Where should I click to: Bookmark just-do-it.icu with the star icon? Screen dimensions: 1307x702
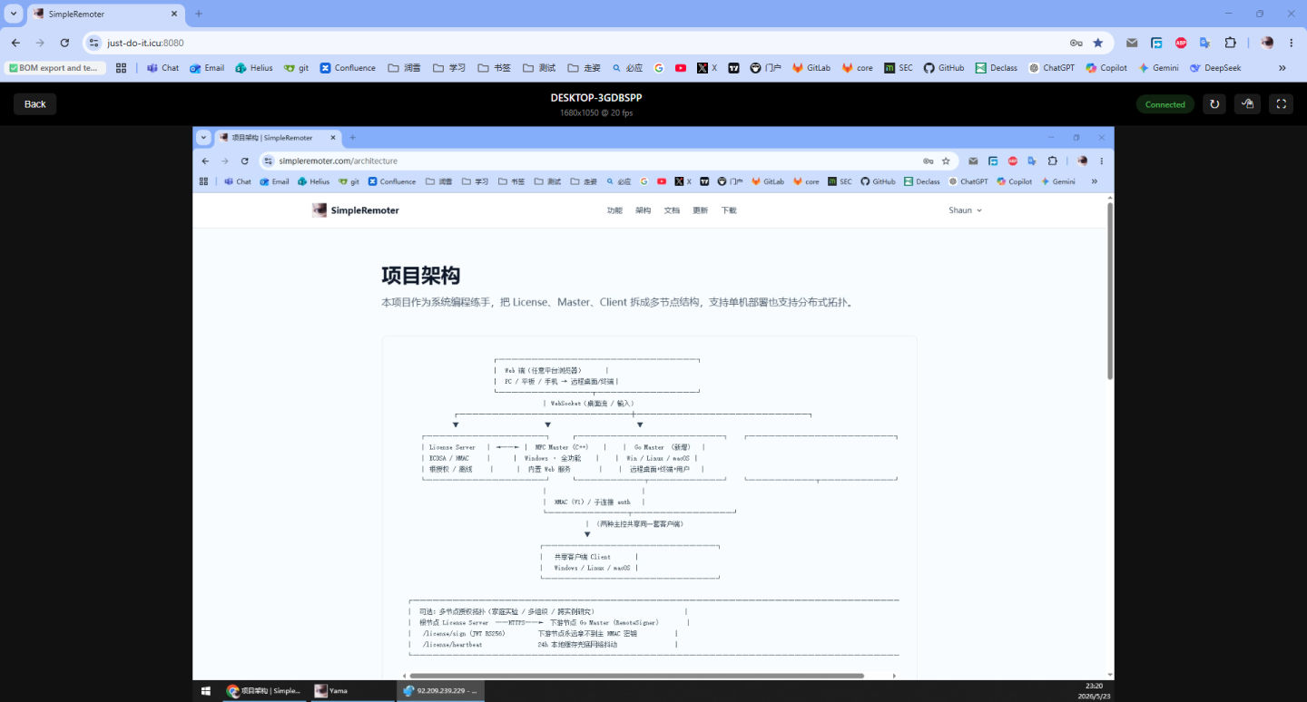1098,43
